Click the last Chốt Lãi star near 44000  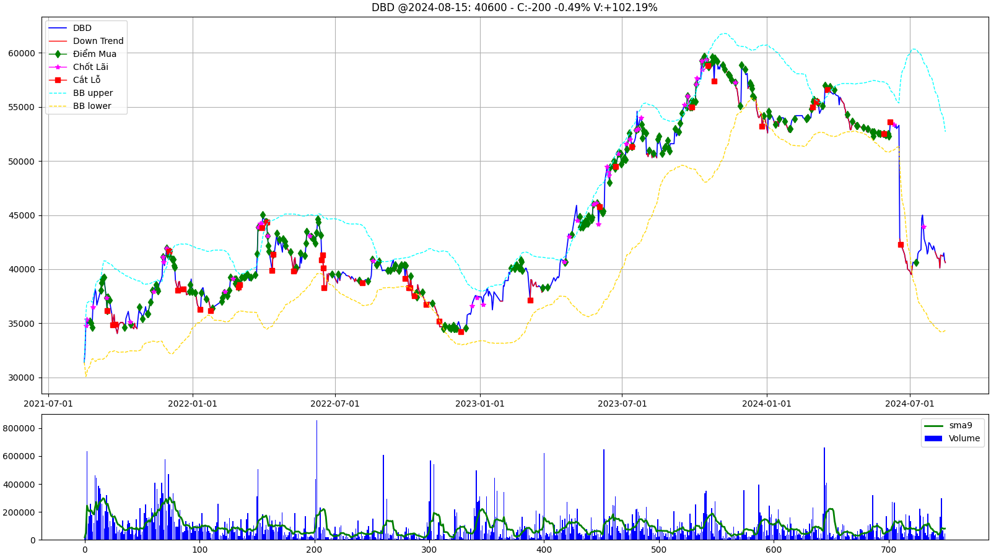(x=923, y=227)
